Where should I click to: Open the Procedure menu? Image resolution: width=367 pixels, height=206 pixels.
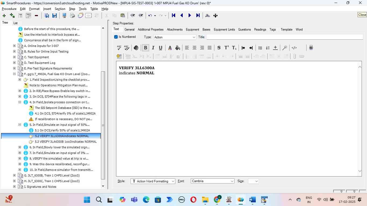(9, 9)
